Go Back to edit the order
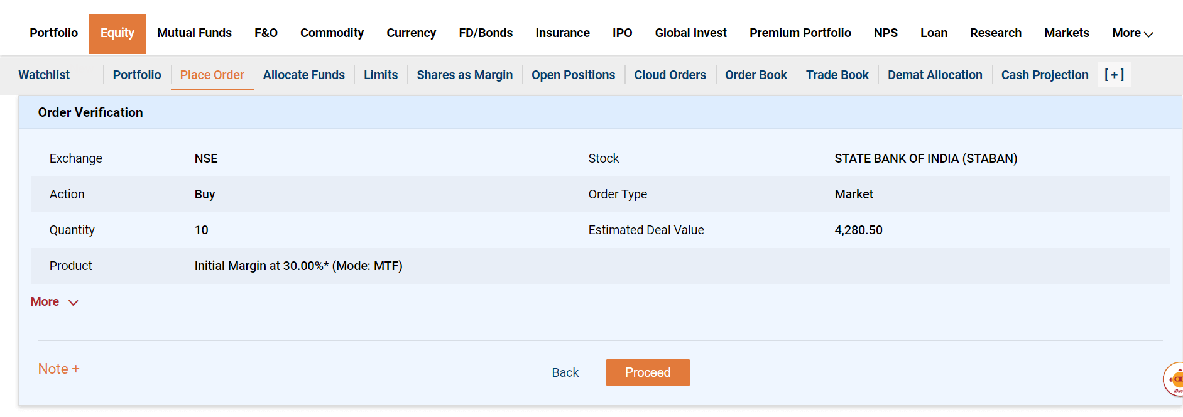 pos(565,372)
